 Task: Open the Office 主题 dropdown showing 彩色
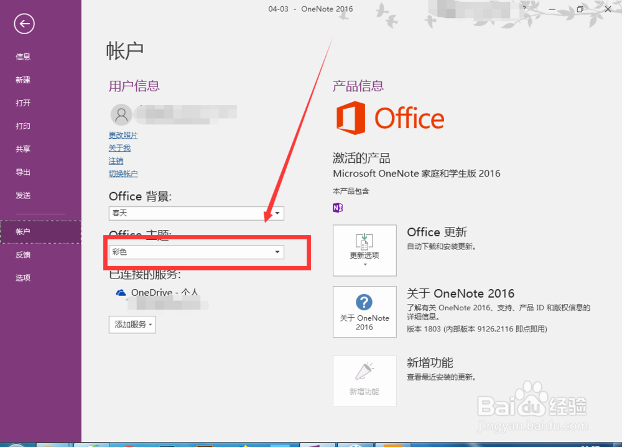pyautogui.click(x=197, y=252)
